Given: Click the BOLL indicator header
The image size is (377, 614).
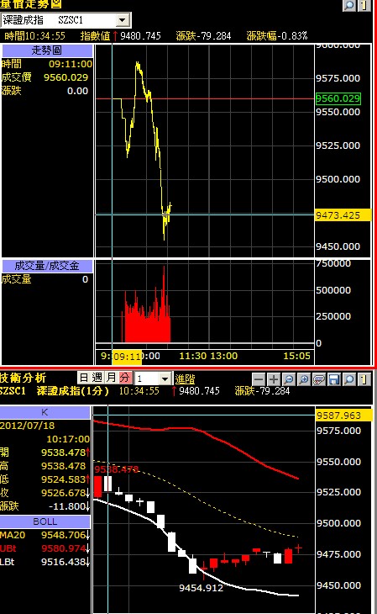Looking at the screenshot, I should [x=45, y=521].
